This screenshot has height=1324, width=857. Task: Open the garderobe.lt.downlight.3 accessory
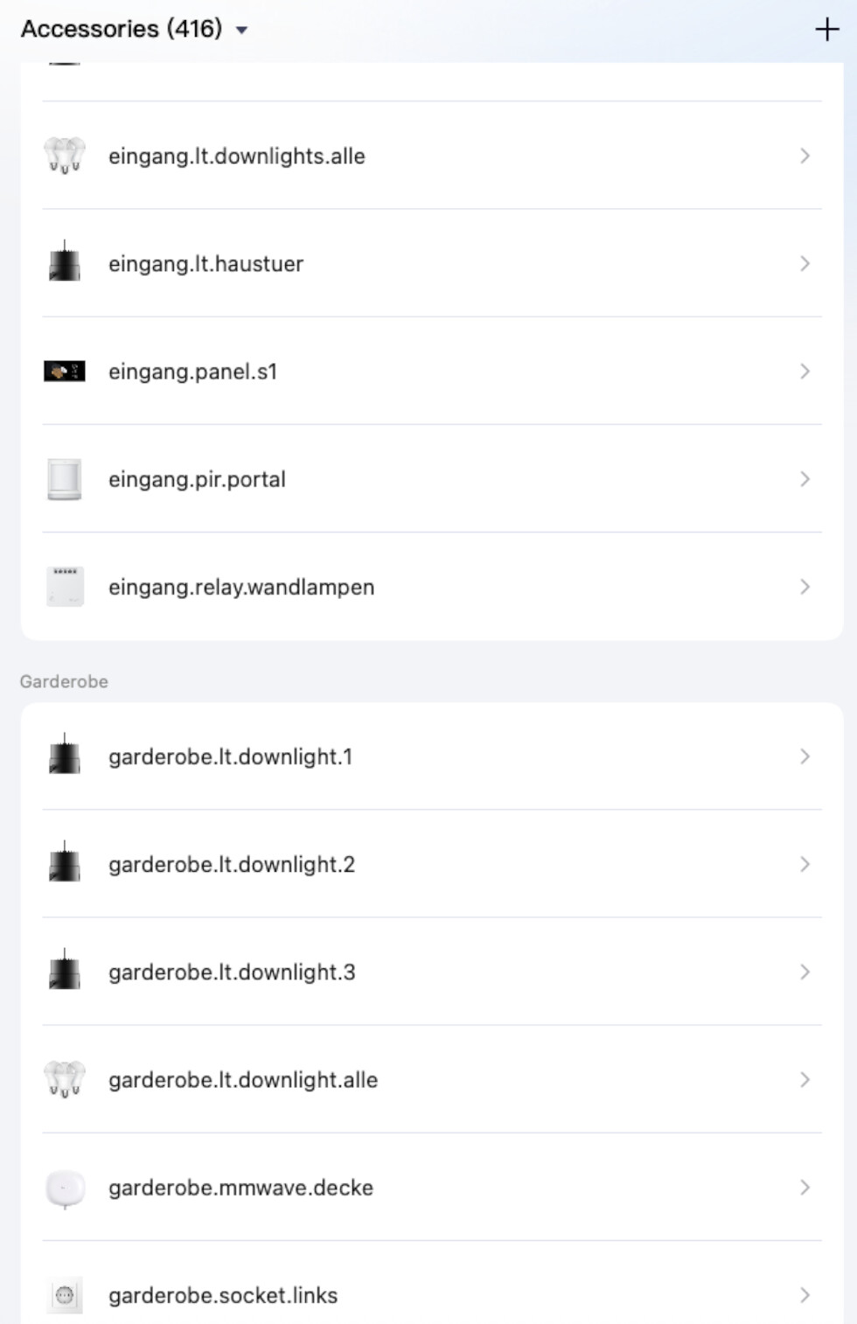[232, 972]
